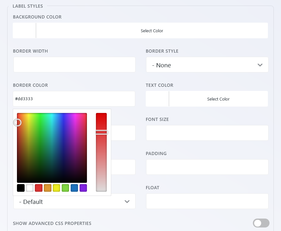The image size is (281, 231).
Task: Select the purple preset color swatch
Action: 83,188
